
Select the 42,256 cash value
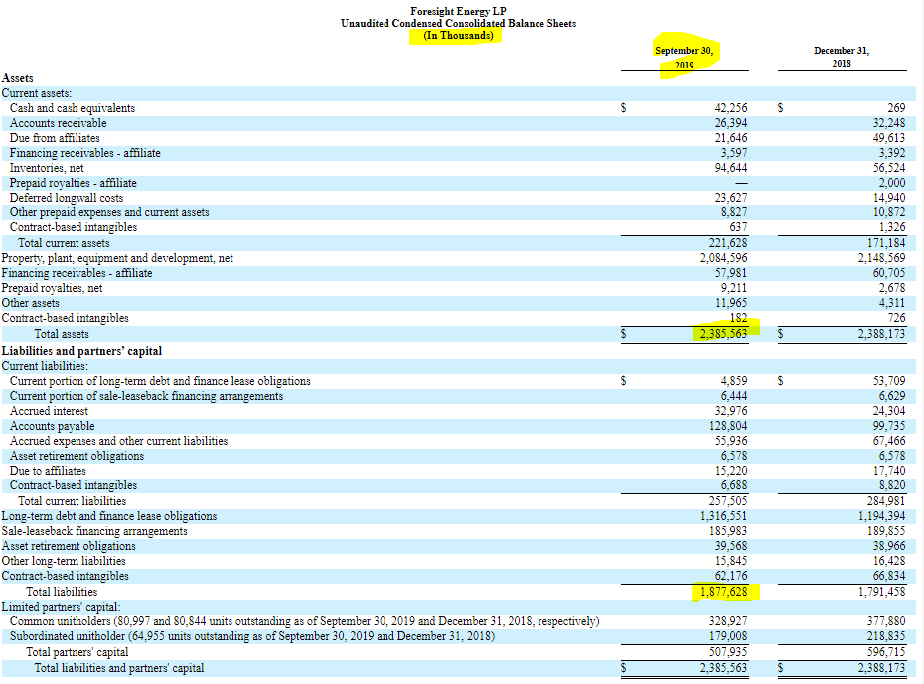(730, 108)
